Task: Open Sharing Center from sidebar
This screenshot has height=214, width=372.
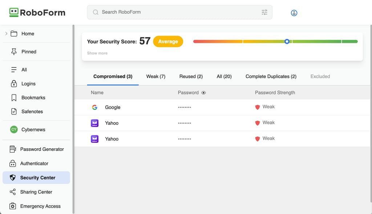Action: [36, 192]
